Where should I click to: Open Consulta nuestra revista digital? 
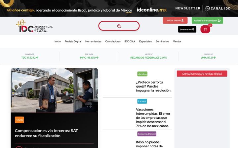202,74
